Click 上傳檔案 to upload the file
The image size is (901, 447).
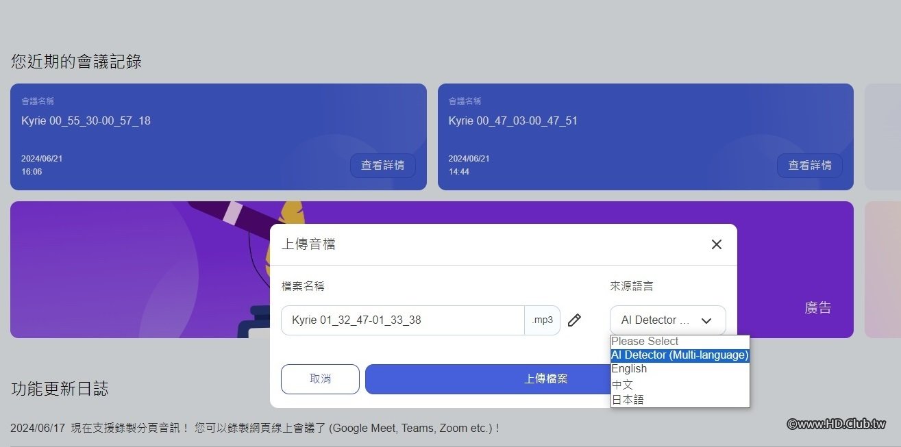click(546, 378)
